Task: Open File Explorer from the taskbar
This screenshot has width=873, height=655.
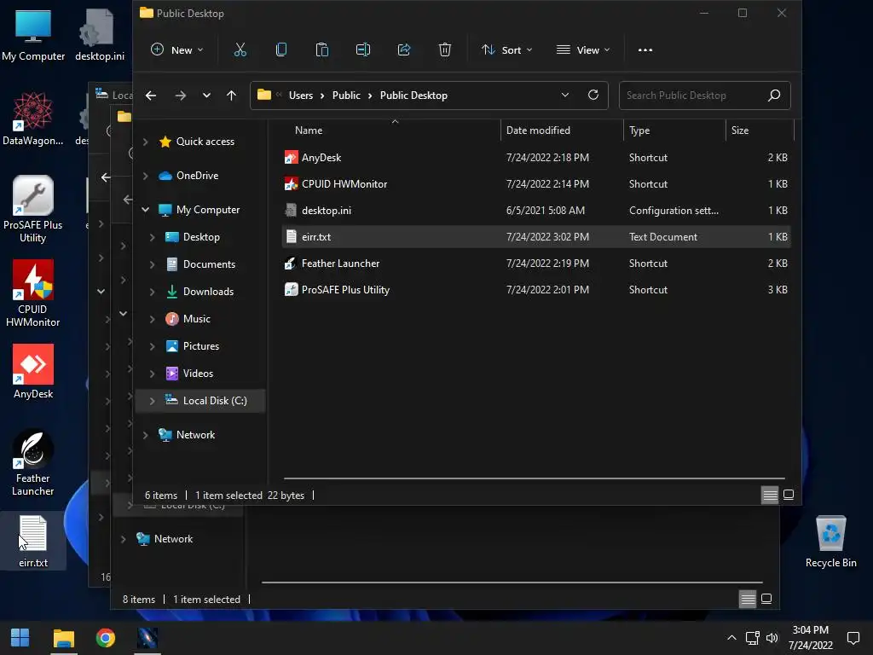Action: pyautogui.click(x=64, y=638)
